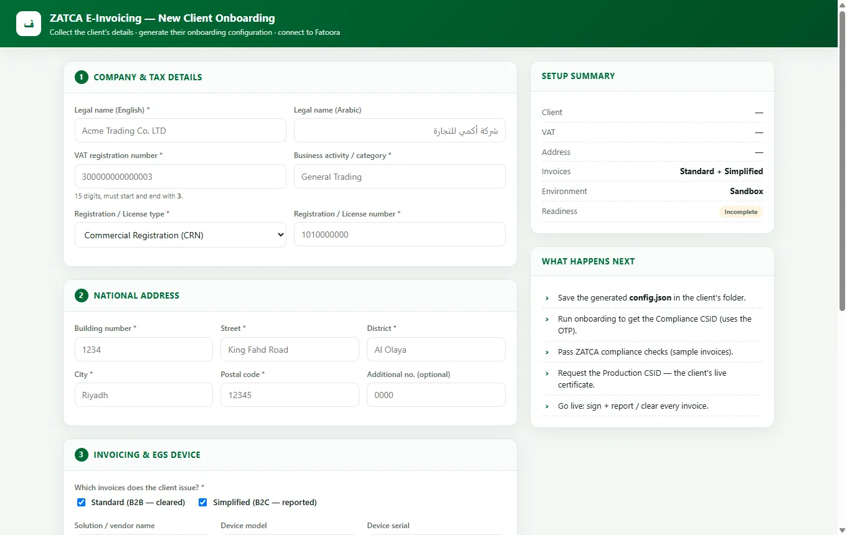
Task: Click the Readiness label in Setup Summary
Action: [559, 212]
